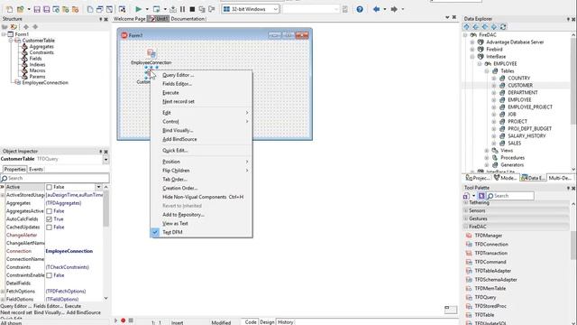Toggle the AggregatesActive checkbox
The width and height of the screenshot is (577, 325).
50,211
